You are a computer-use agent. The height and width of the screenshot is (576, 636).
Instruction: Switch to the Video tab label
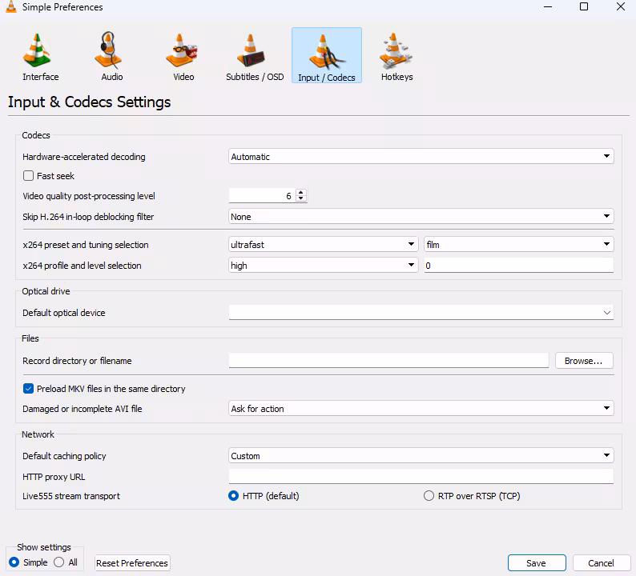[183, 77]
